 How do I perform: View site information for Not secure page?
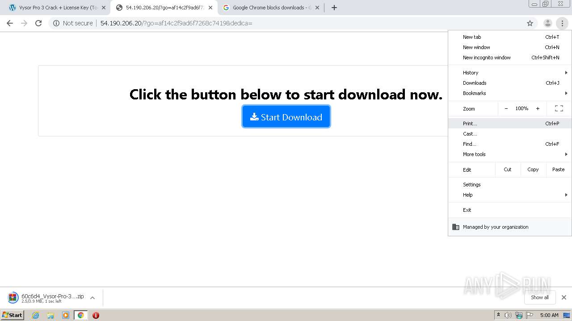pos(73,23)
